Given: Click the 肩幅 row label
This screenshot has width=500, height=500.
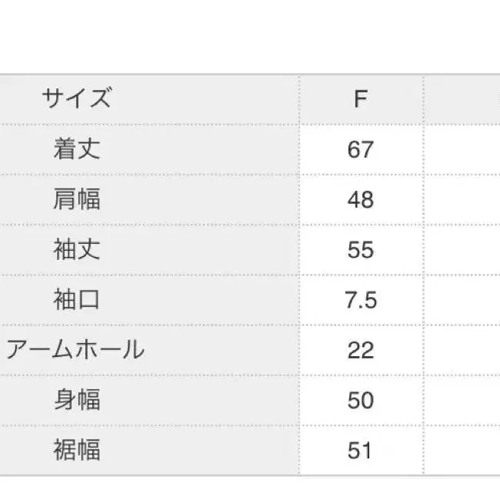Looking at the screenshot, I should pyautogui.click(x=77, y=199).
